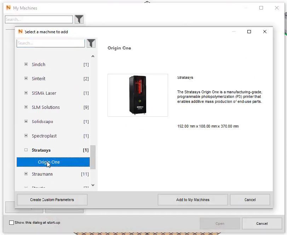This screenshot has width=287, height=235.
Task: Click in the machine search field
Action: (51, 43)
